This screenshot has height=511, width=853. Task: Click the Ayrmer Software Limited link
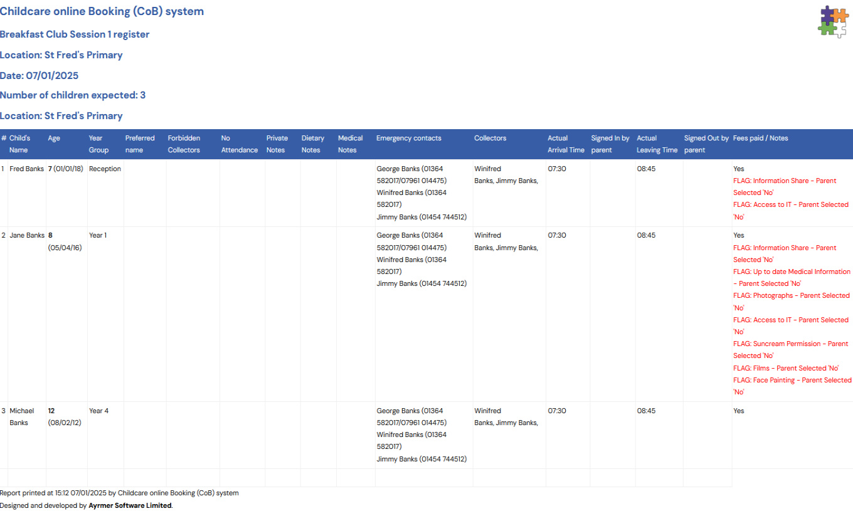point(130,505)
